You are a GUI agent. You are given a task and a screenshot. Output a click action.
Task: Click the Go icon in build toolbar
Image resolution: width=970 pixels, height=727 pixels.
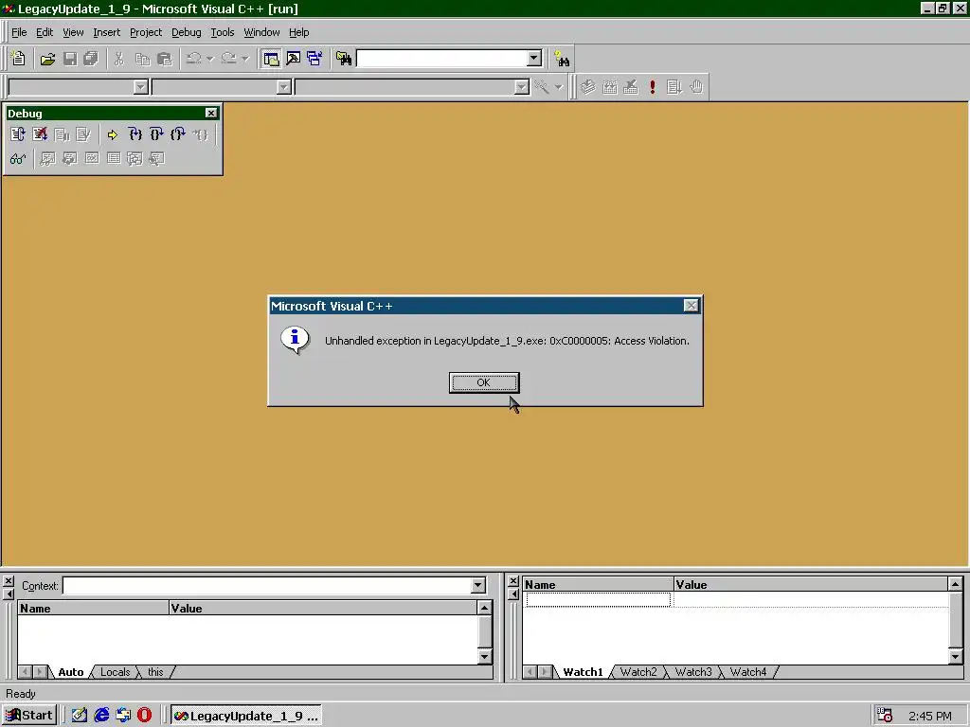[674, 86]
